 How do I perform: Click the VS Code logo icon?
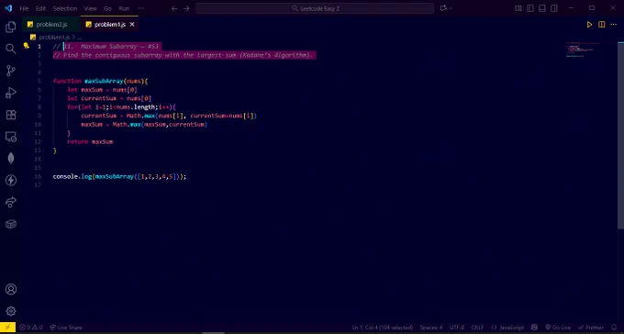(x=8, y=8)
